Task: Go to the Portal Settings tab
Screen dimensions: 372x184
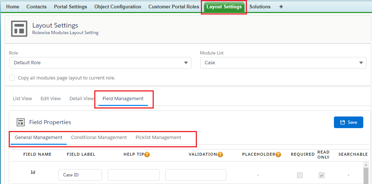Action: (x=70, y=7)
